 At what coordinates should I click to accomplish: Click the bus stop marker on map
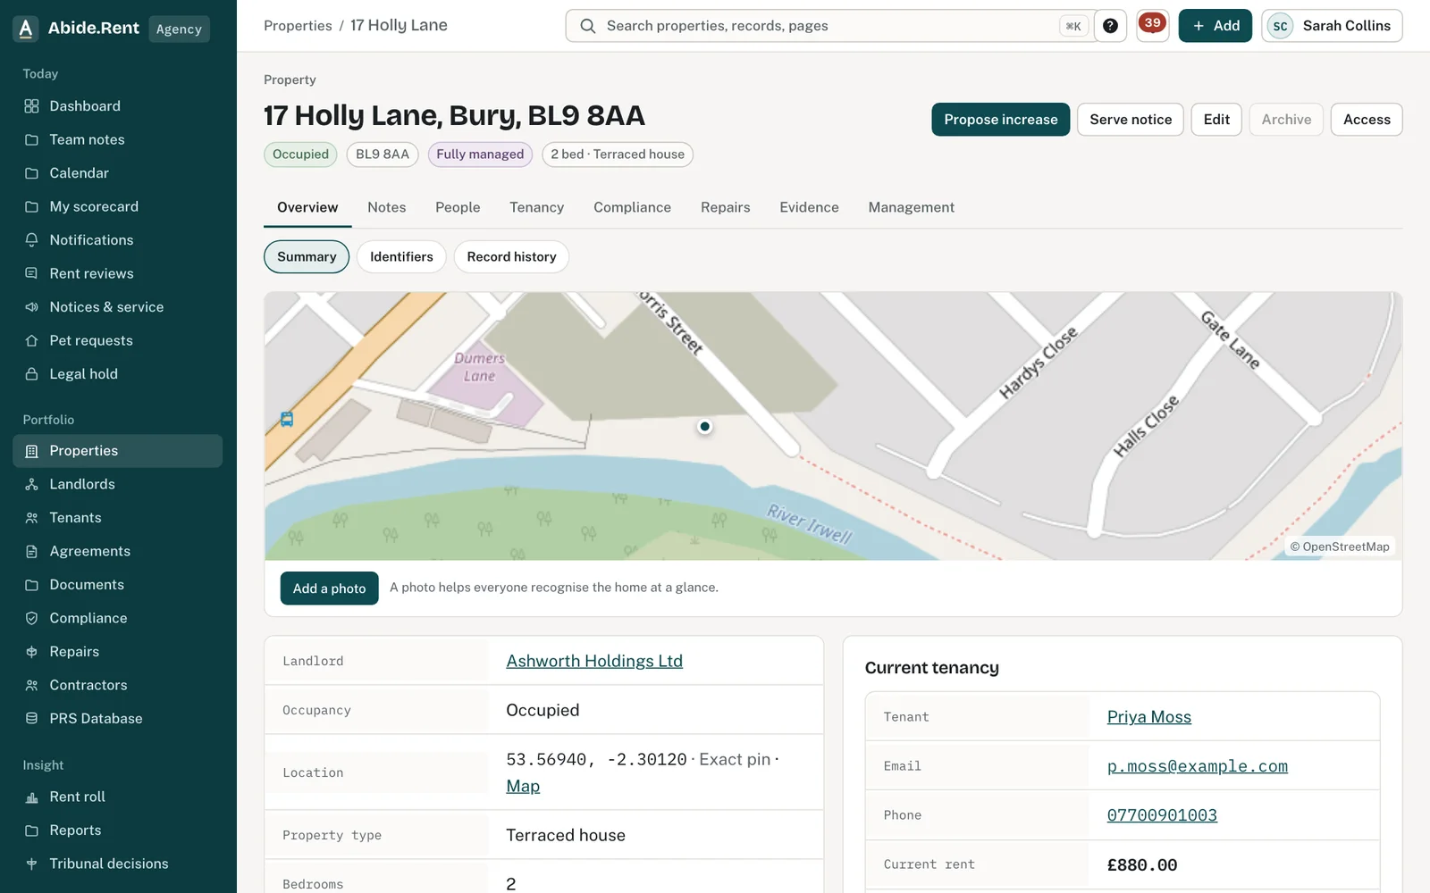coord(287,419)
